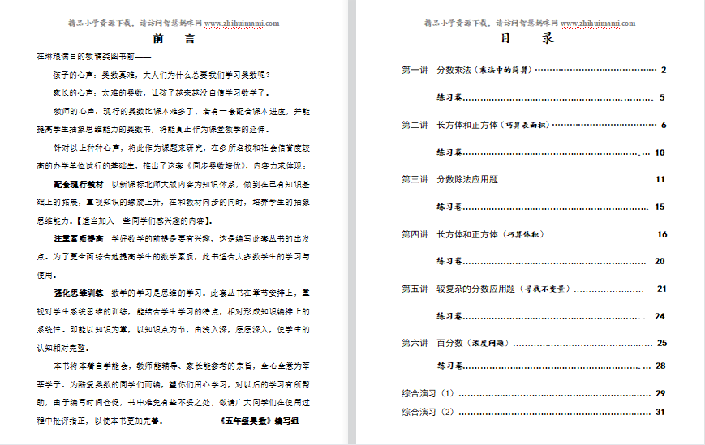The image size is (705, 445).
Task: Select the 练习卷 entry for page 24
Action: [450, 317]
